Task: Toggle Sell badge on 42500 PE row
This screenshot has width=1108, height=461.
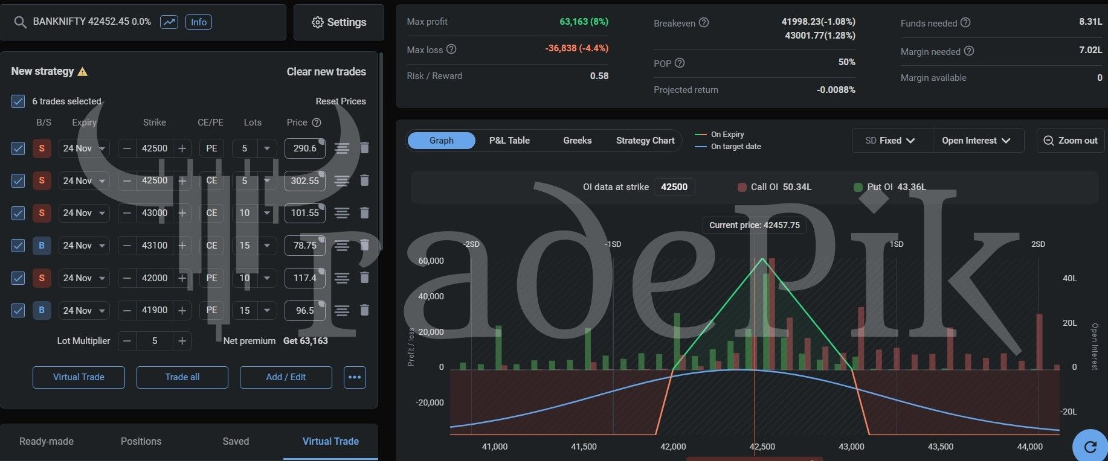Action: [42, 148]
